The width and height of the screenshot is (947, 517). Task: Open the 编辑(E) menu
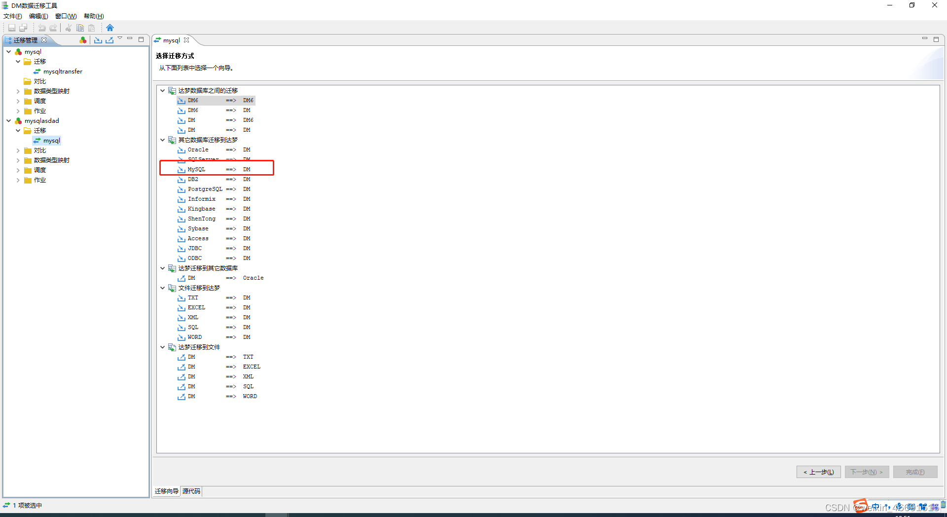coord(38,16)
